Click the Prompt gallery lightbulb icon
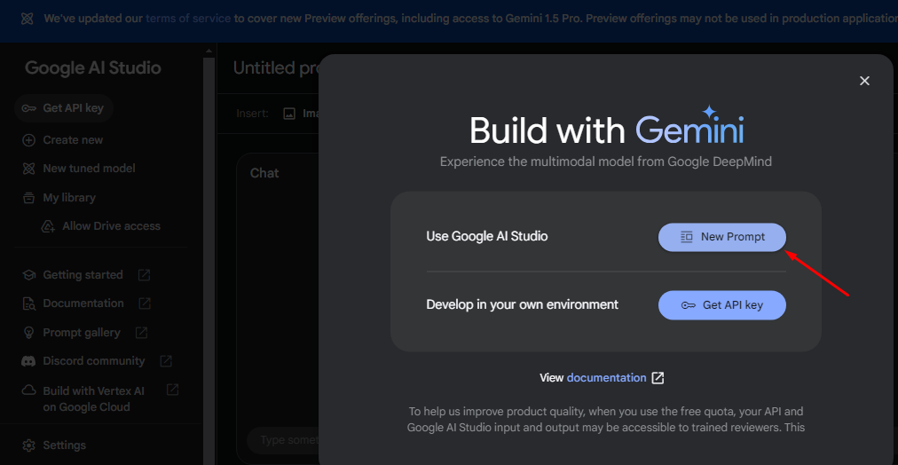The width and height of the screenshot is (898, 465). pyautogui.click(x=28, y=333)
